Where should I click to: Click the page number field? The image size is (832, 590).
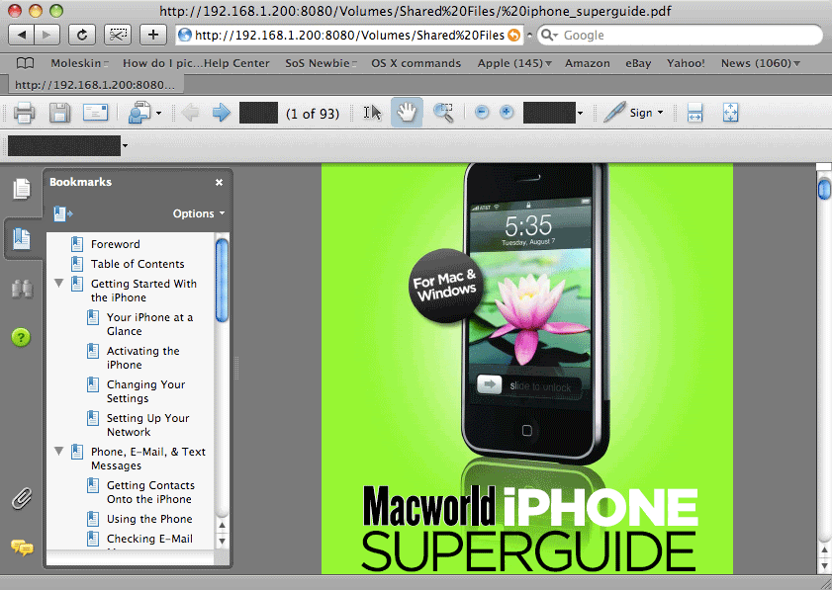(x=258, y=113)
